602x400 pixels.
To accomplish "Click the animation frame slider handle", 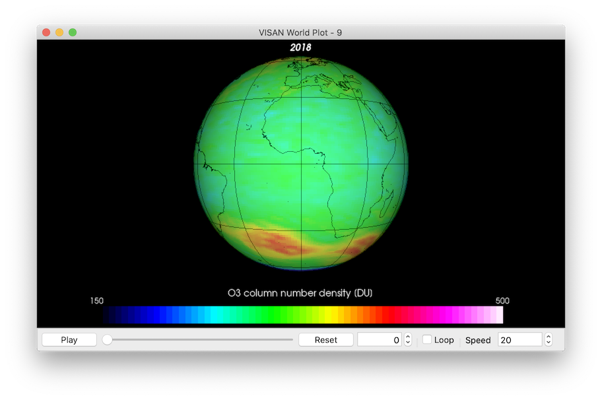I will click(107, 340).
